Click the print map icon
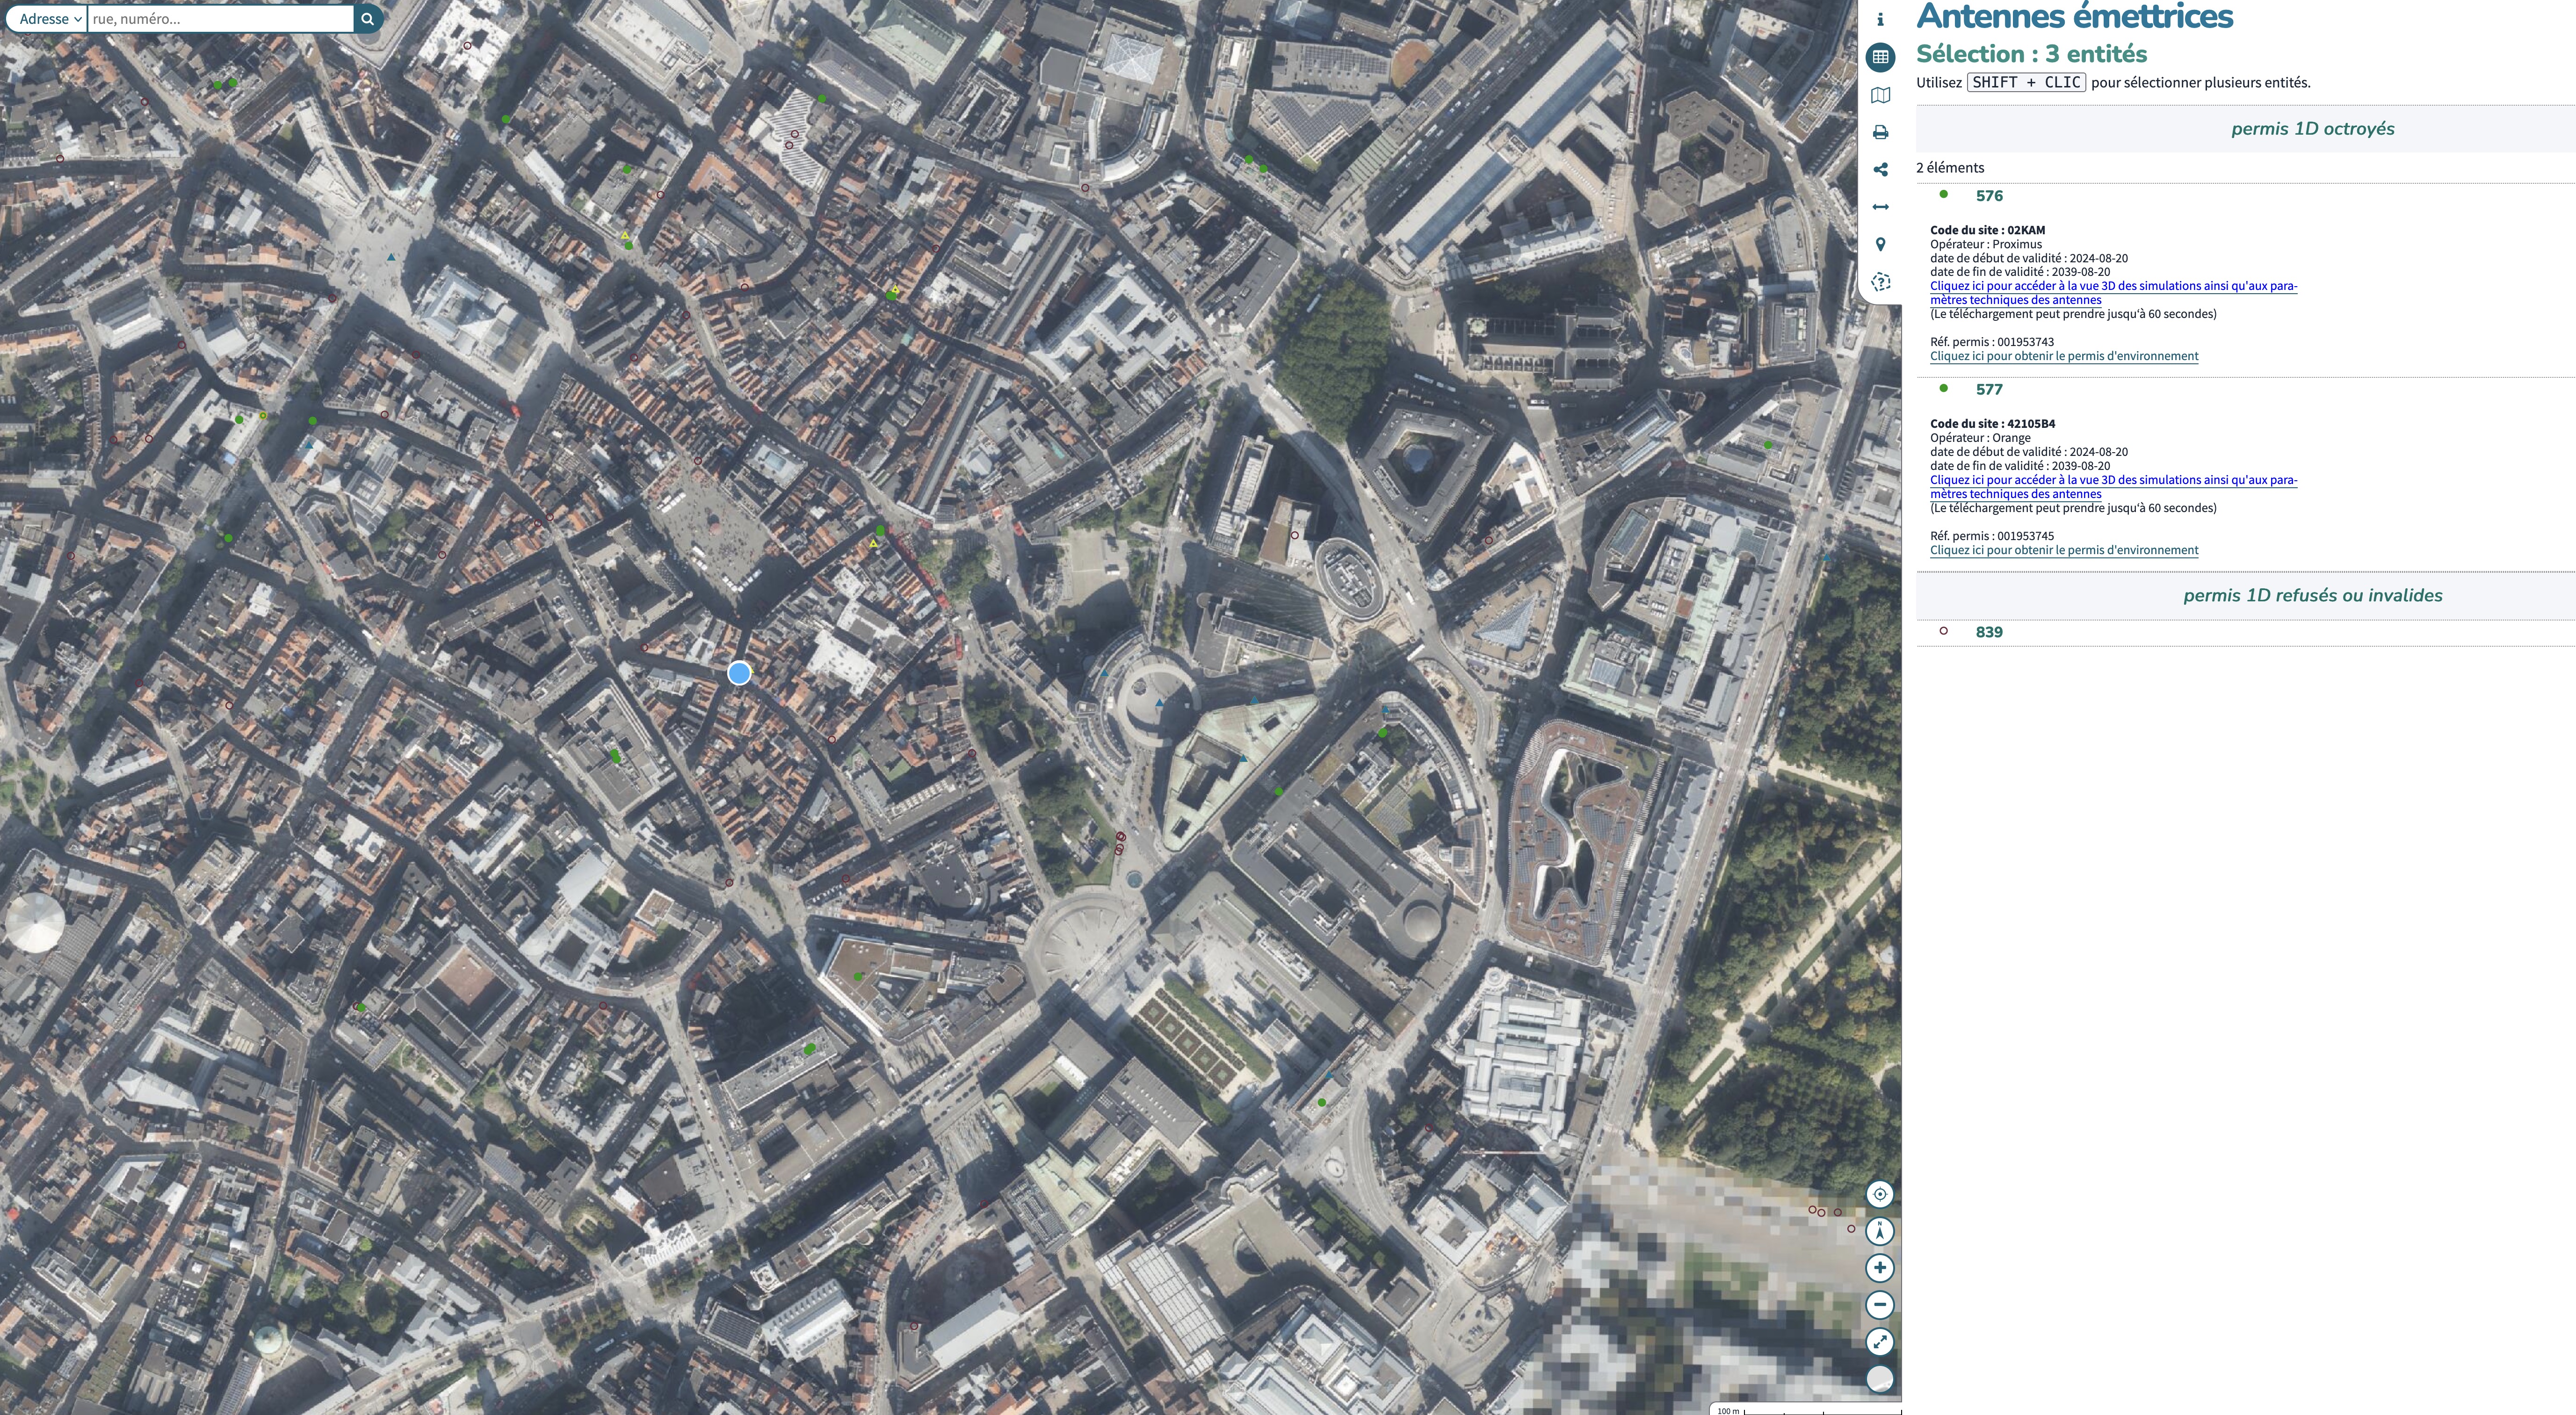 pyautogui.click(x=1880, y=132)
